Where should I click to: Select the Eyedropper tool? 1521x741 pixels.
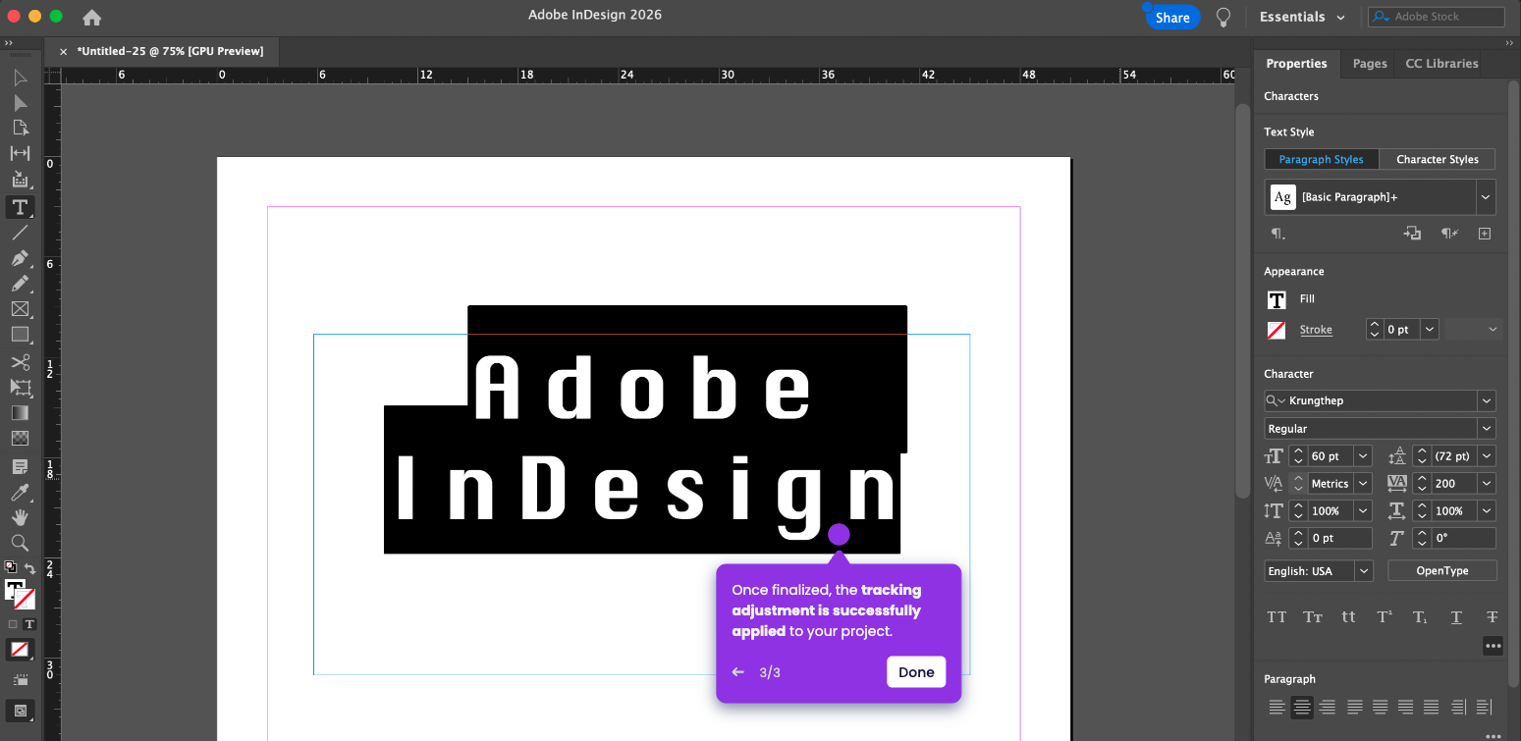coord(20,492)
